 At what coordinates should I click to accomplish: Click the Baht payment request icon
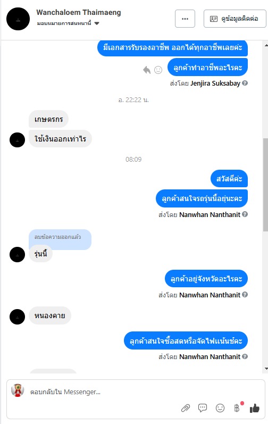(237, 408)
